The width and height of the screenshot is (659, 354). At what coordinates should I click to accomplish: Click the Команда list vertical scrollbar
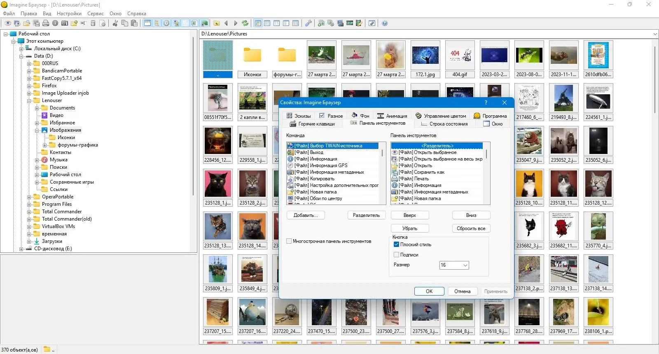[382, 173]
